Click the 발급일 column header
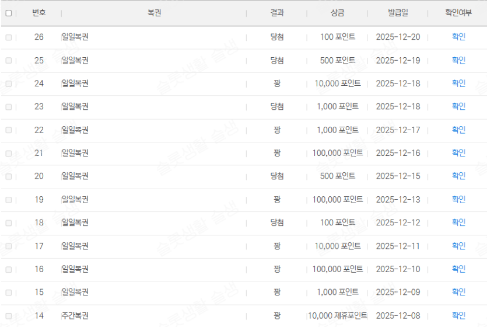 (x=398, y=13)
